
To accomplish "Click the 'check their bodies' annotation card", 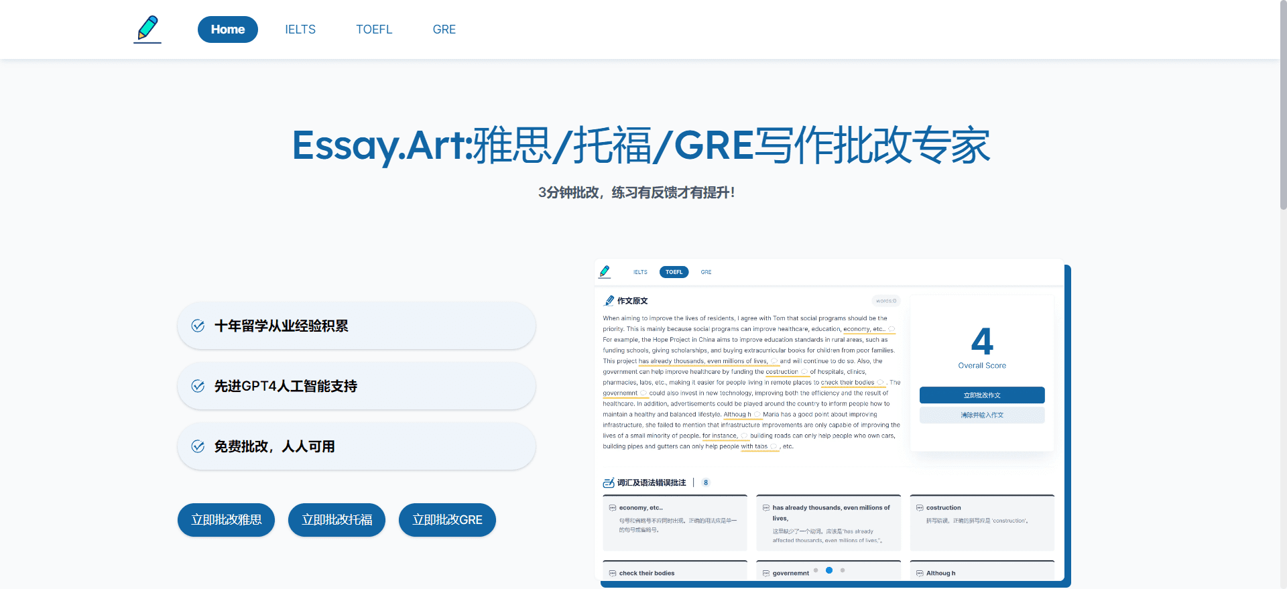I will (x=675, y=570).
